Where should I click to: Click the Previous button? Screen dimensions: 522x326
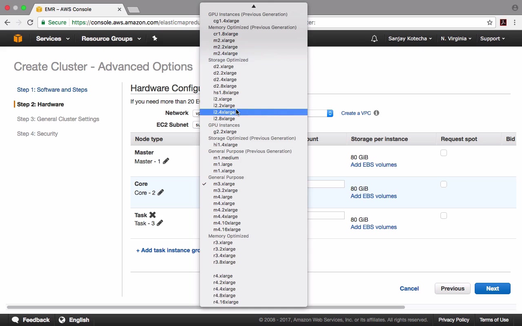point(453,289)
